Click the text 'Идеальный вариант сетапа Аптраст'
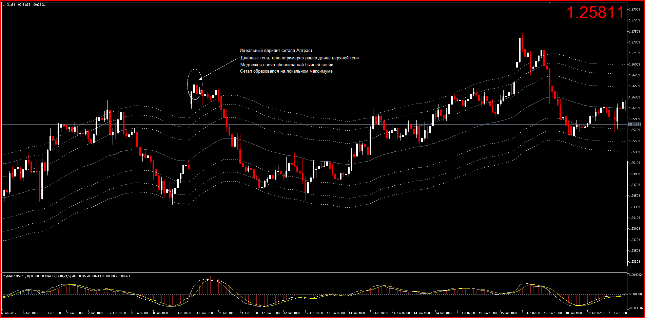The width and height of the screenshot is (645, 318). [x=276, y=51]
